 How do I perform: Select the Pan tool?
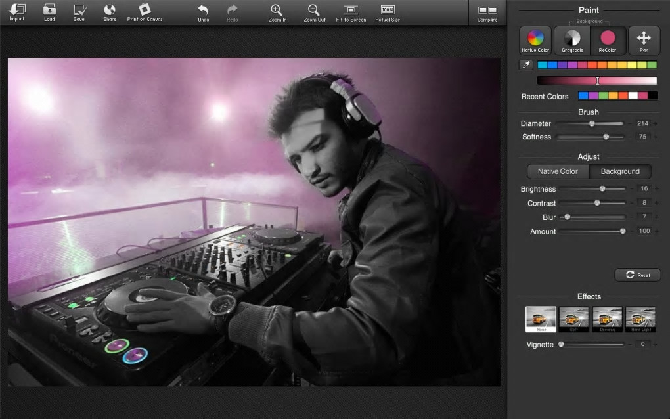coord(644,39)
